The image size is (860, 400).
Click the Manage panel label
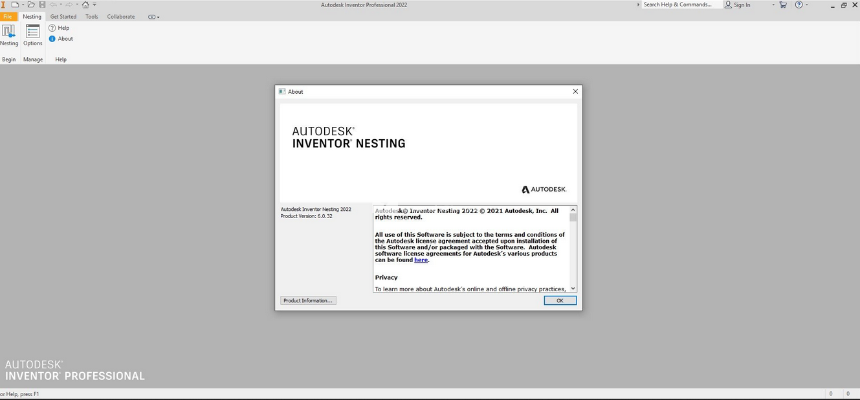33,60
